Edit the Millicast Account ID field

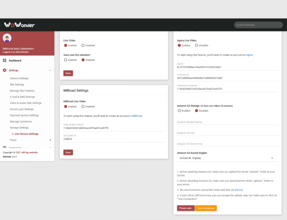pyautogui.click(x=114, y=139)
